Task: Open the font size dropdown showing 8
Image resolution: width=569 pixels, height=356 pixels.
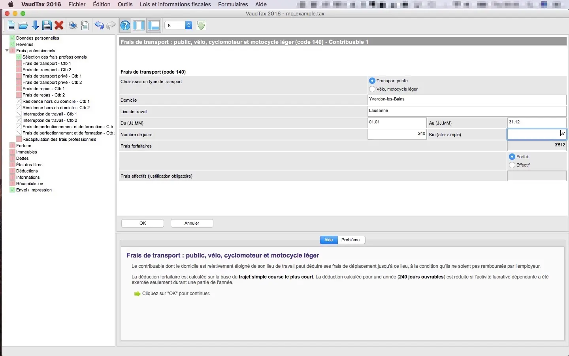Action: (178, 25)
